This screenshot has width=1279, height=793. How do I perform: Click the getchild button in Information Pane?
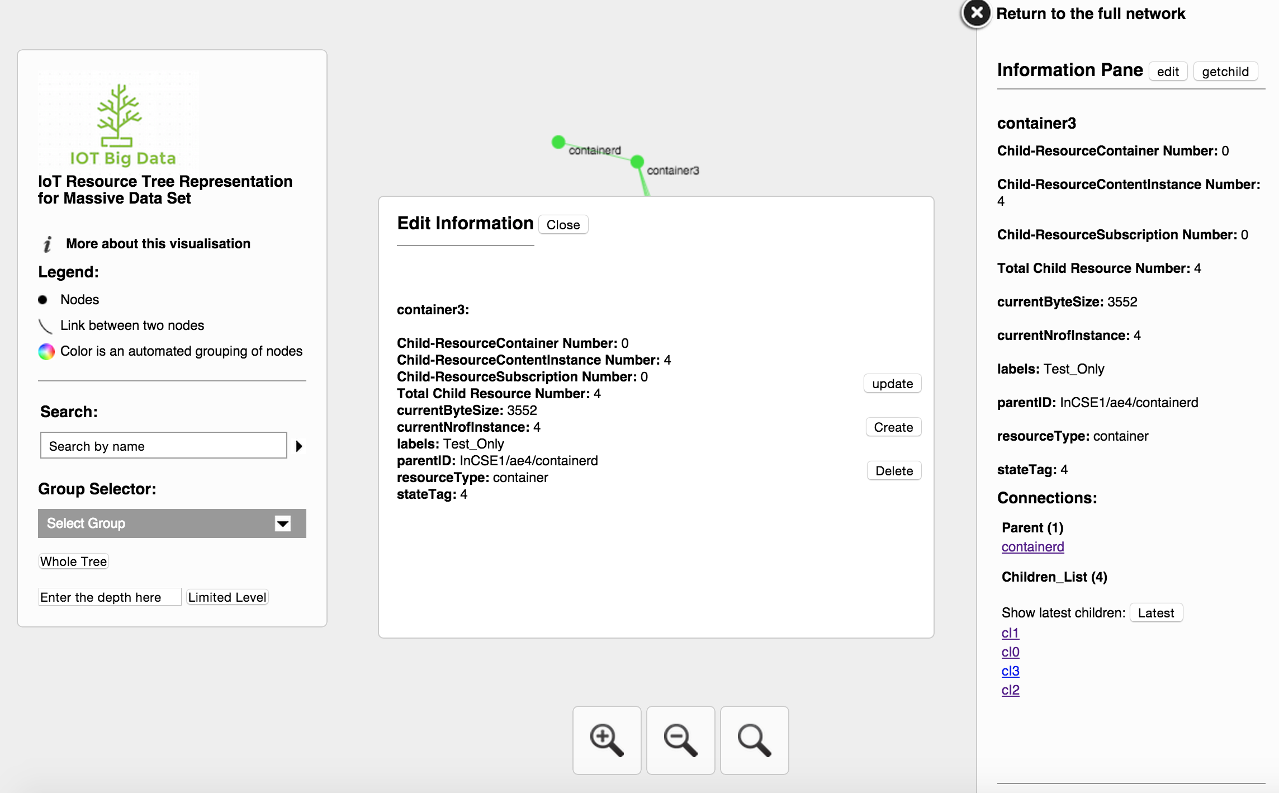pos(1225,70)
